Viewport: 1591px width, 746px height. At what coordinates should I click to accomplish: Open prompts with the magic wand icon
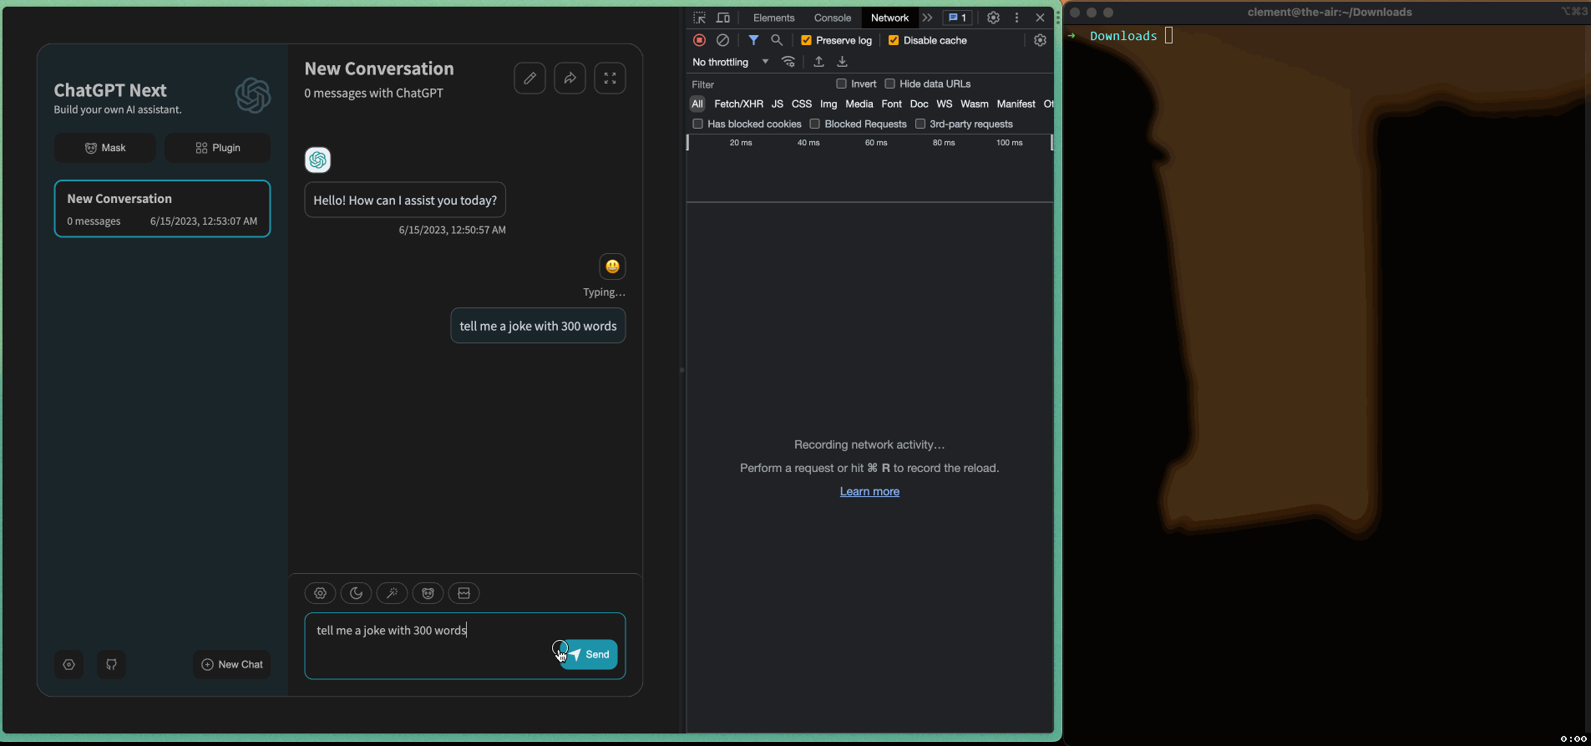tap(392, 593)
